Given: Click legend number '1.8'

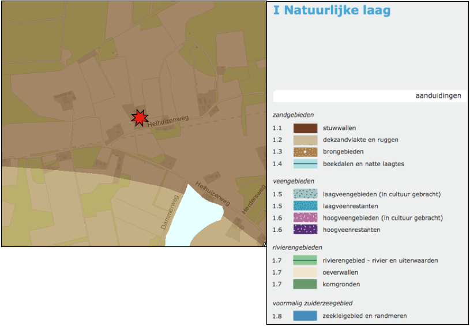Looking at the screenshot, I should [x=277, y=316].
